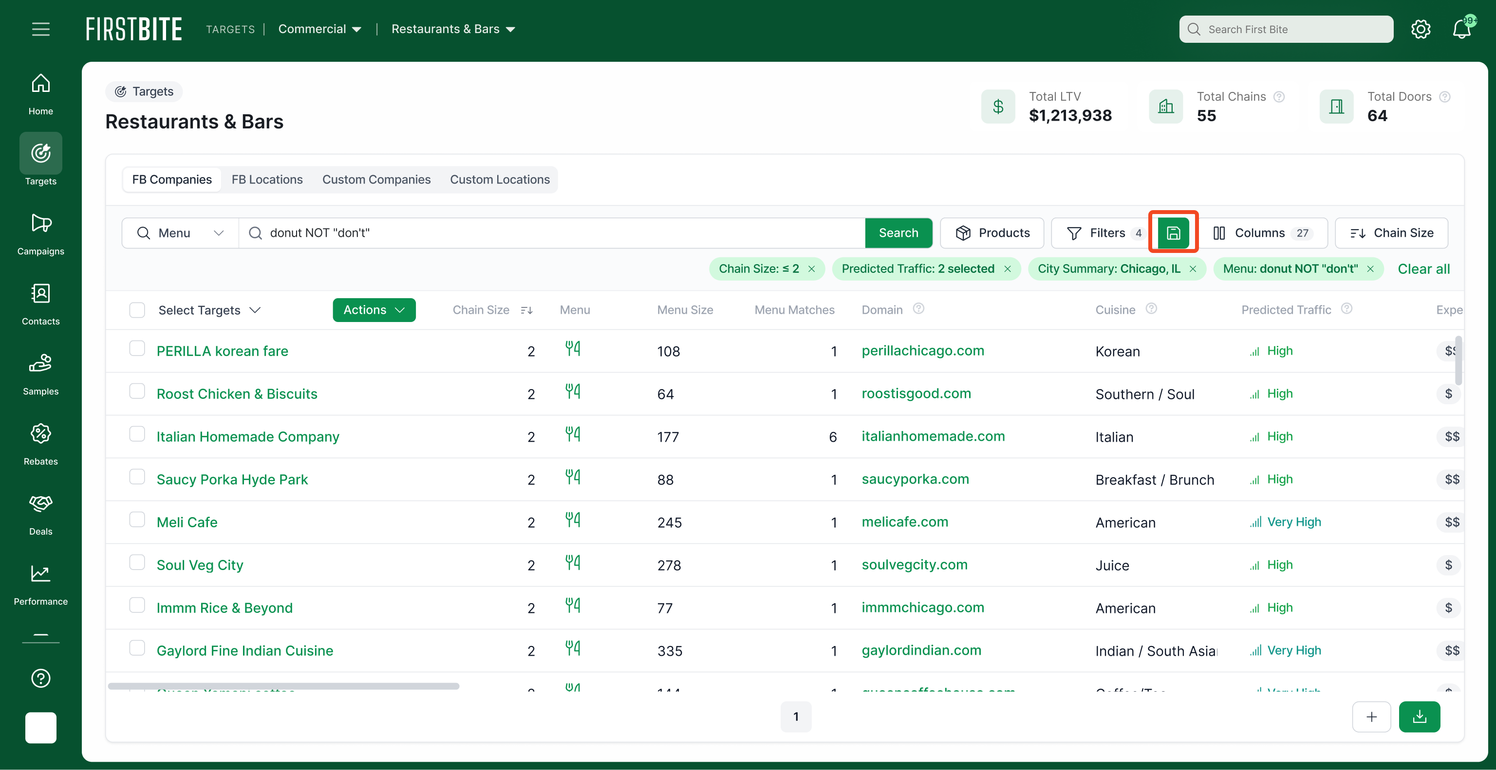Open the Actions dropdown
This screenshot has width=1496, height=770.
[x=374, y=310]
